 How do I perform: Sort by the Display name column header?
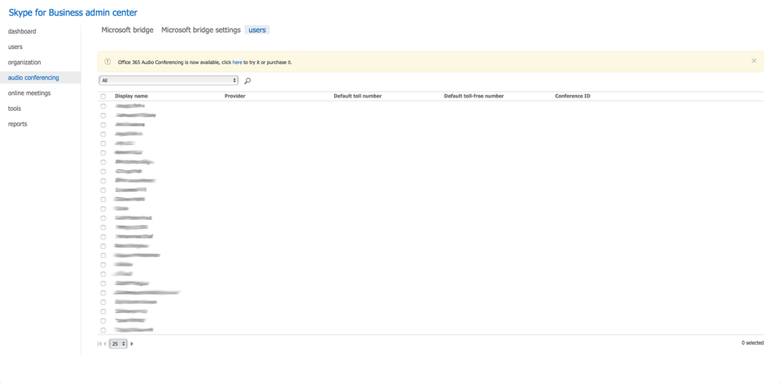pyautogui.click(x=131, y=96)
